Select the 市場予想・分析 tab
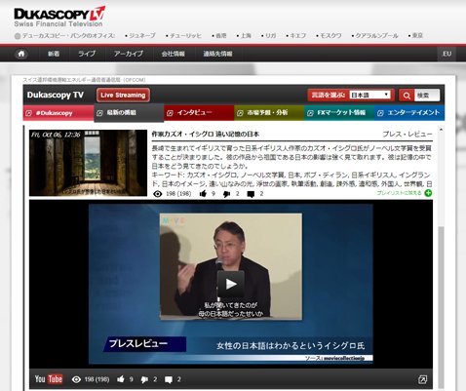Screen dimensions: 466x391 click(x=269, y=113)
